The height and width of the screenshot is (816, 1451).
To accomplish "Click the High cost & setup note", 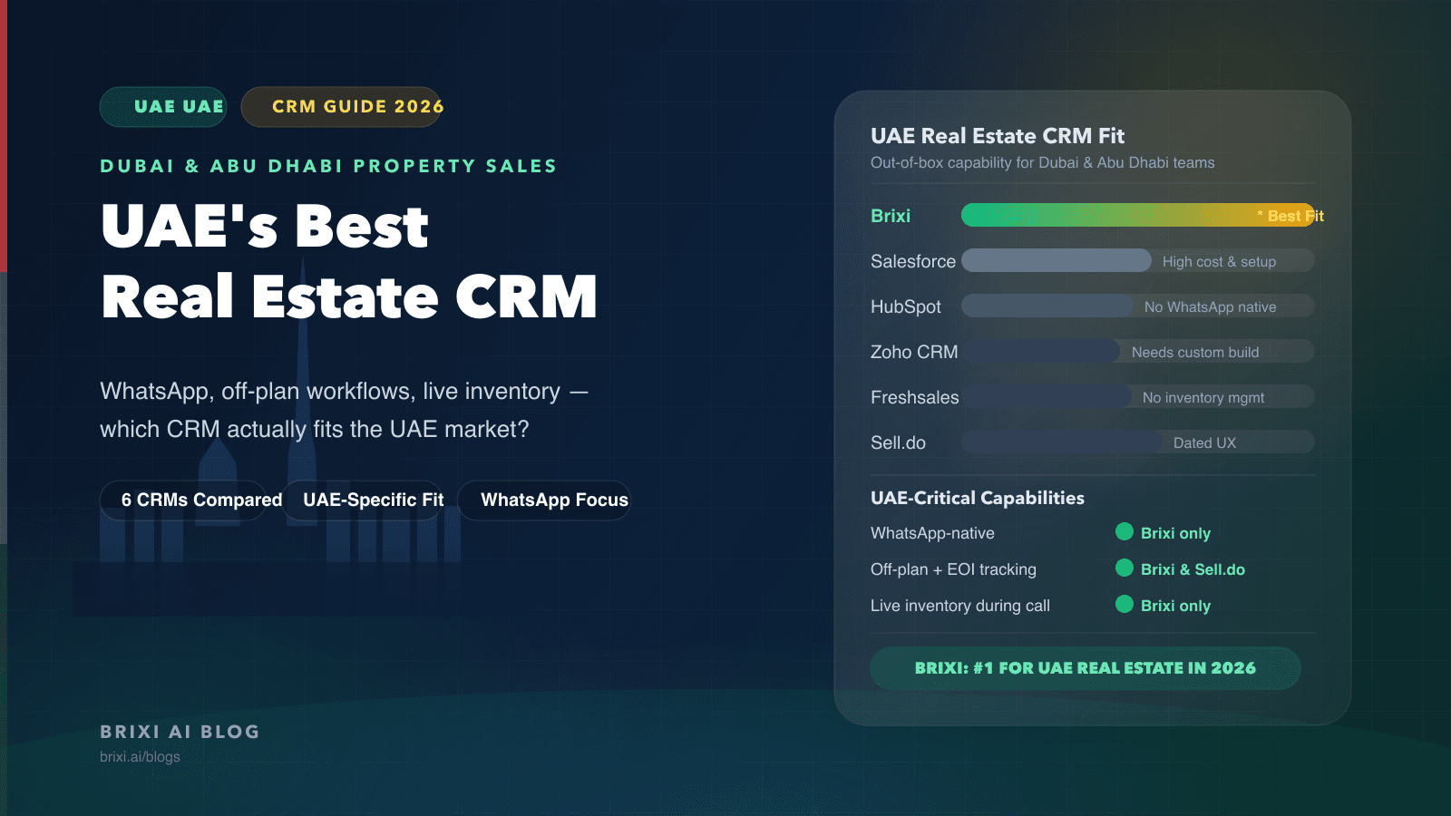I will click(1219, 261).
